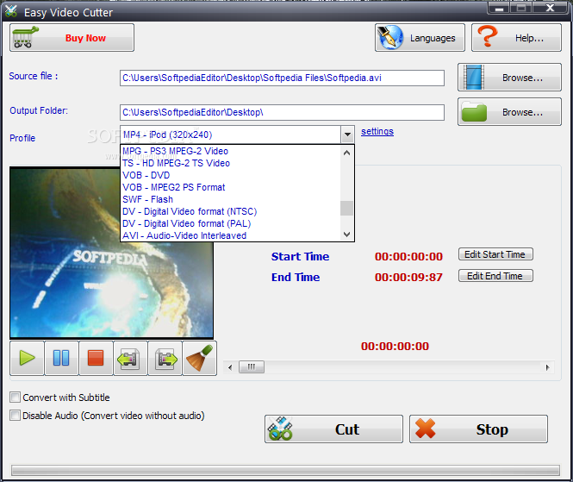Enable Disable Audio checkbox

click(x=15, y=416)
